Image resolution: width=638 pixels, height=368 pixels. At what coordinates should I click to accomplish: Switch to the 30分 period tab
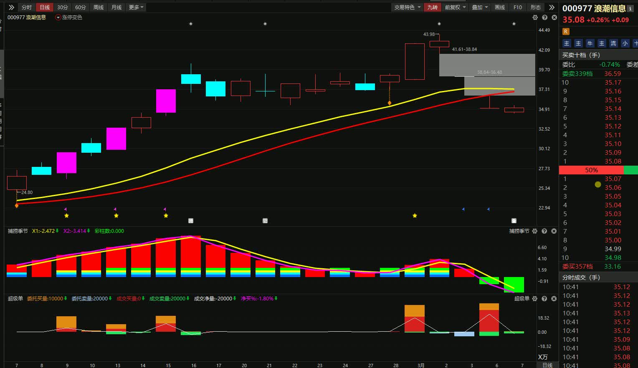(63, 7)
